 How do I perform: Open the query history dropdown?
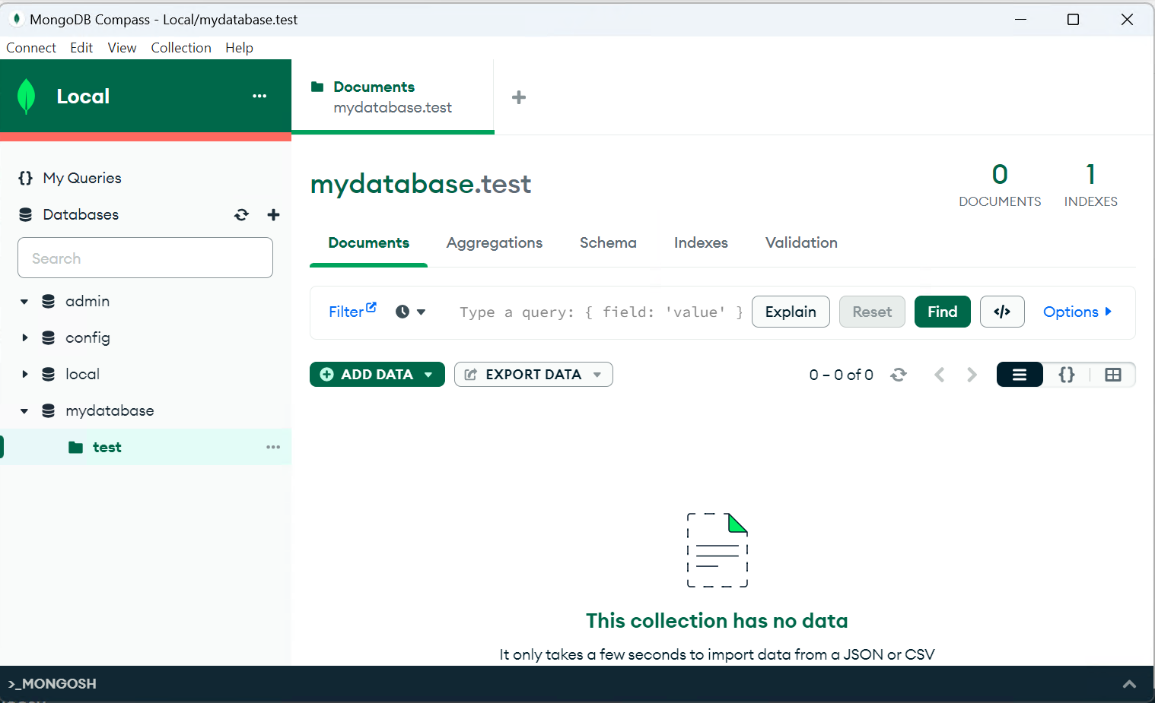[411, 312]
